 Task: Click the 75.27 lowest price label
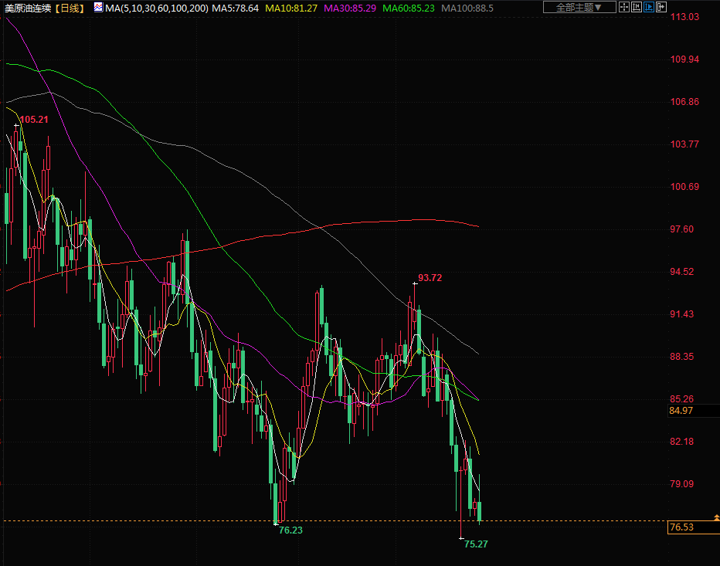pyautogui.click(x=476, y=544)
